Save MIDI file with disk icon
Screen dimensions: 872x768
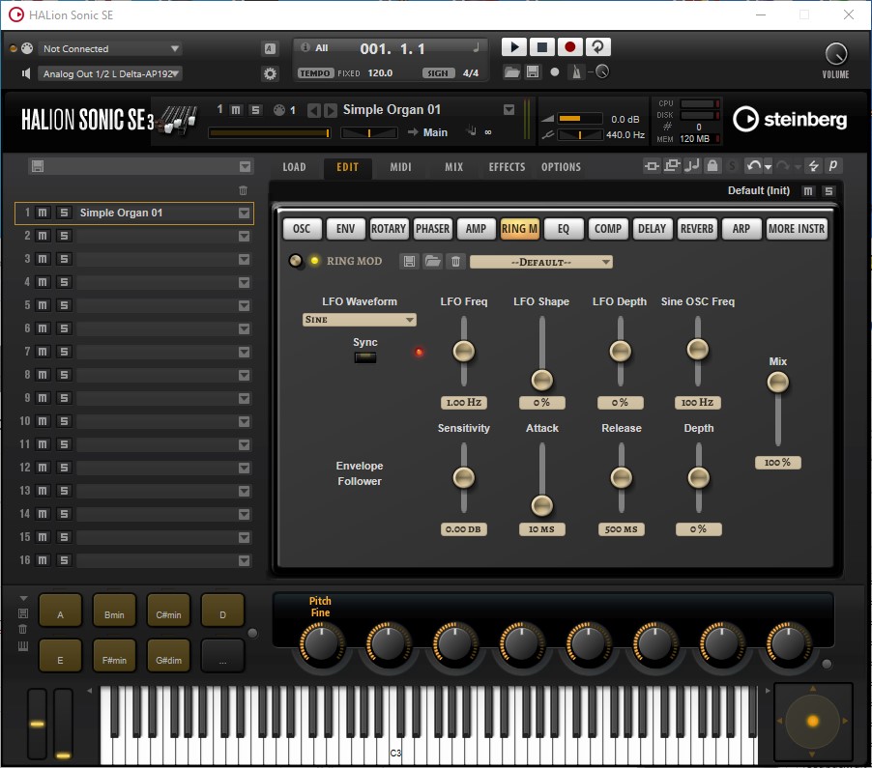533,71
